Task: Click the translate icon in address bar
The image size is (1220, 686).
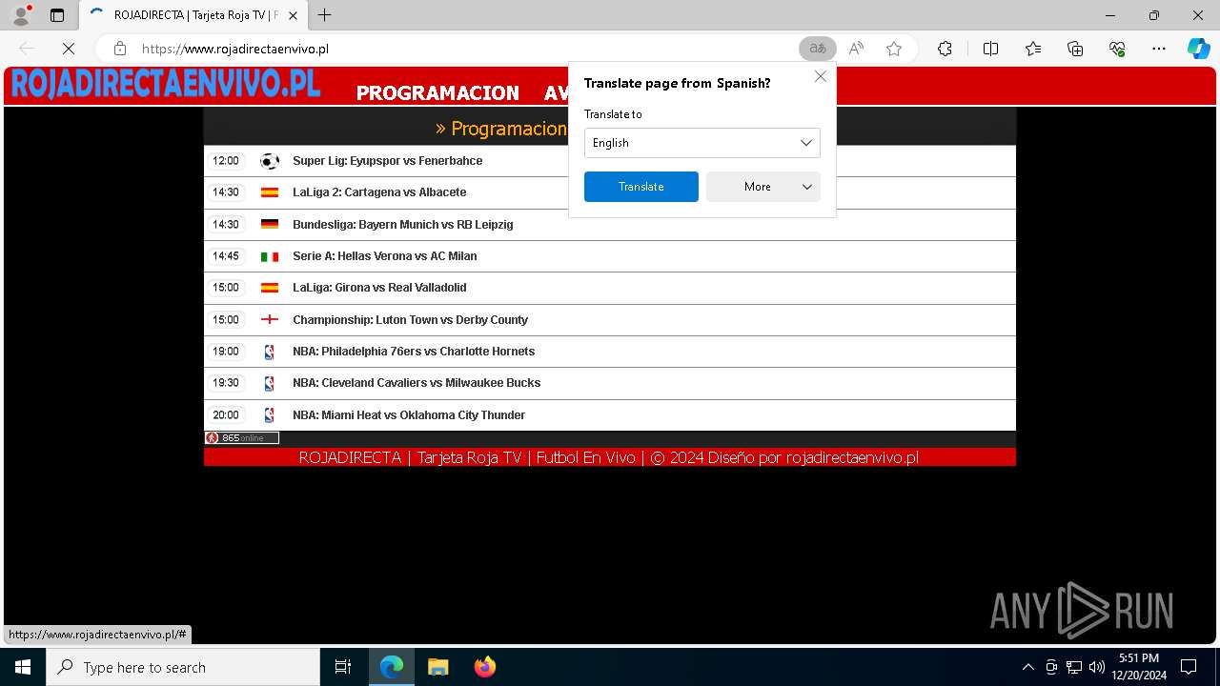Action: coord(817,49)
